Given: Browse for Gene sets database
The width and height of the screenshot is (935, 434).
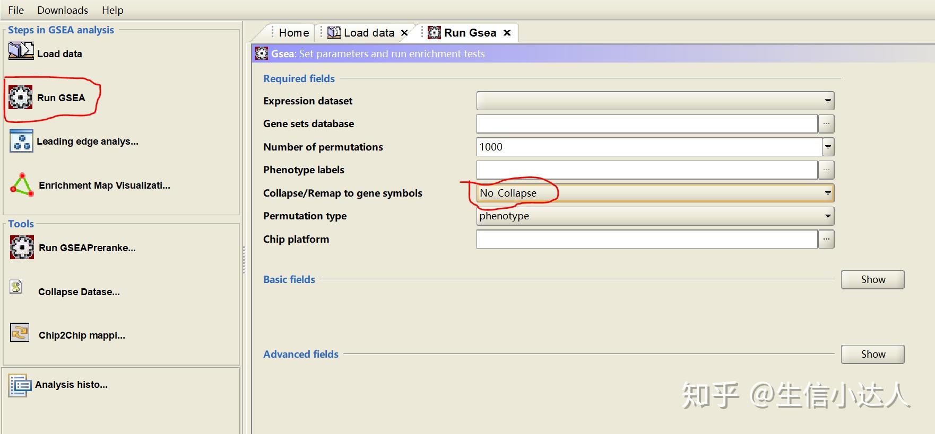Looking at the screenshot, I should tap(826, 124).
